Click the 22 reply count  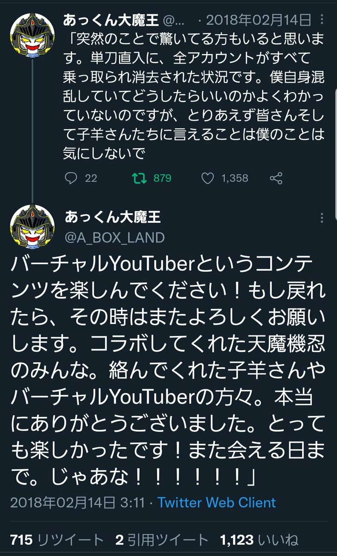91,178
